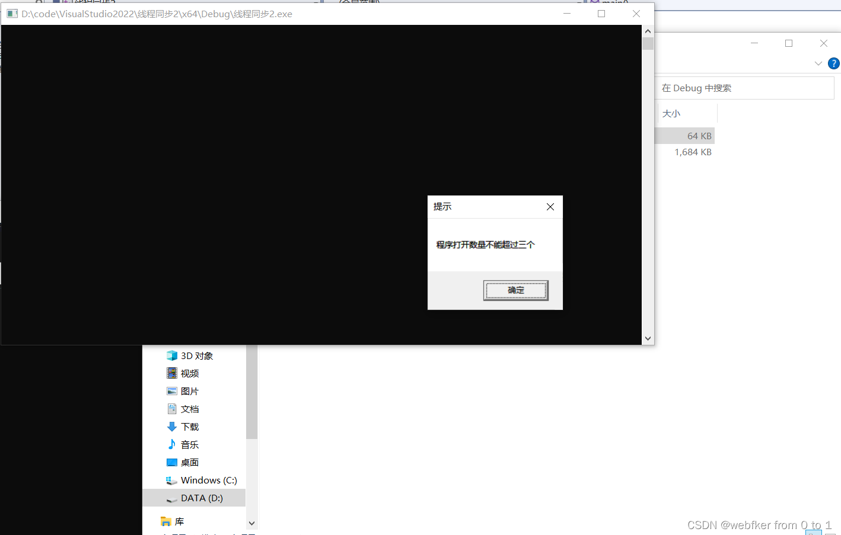Click the 库 library folder icon
The width and height of the screenshot is (841, 535).
(166, 521)
